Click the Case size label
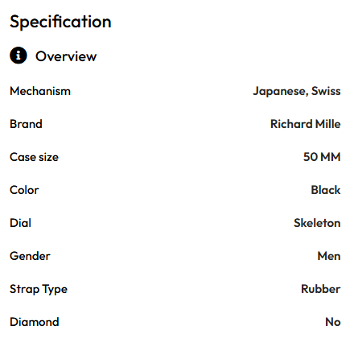The width and height of the screenshot is (354, 338). coord(34,157)
